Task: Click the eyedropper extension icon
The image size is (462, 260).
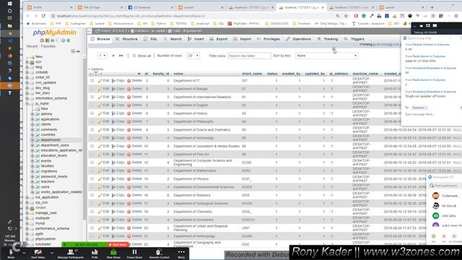Action: pyautogui.click(x=372, y=16)
